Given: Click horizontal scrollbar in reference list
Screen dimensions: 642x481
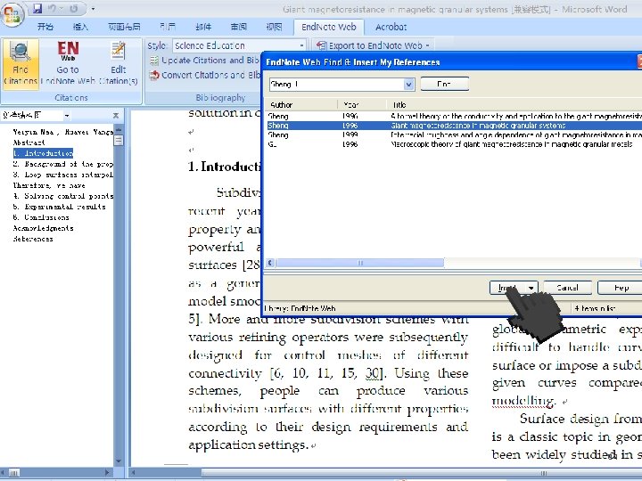Looking at the screenshot, I should (x=360, y=263).
